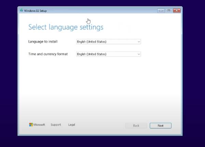
Task: Open the Language to install dropdown
Action: pyautogui.click(x=108, y=42)
